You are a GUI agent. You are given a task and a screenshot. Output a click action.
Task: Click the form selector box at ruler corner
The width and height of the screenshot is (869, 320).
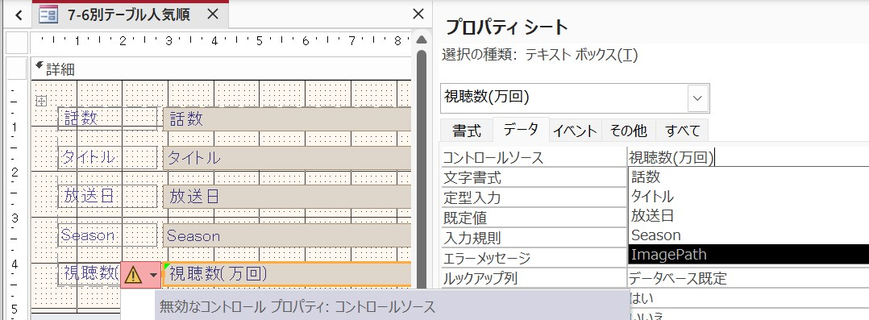[x=17, y=42]
